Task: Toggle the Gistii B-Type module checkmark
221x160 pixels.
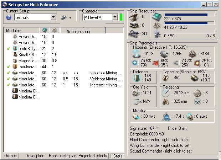Action: click(x=8, y=48)
